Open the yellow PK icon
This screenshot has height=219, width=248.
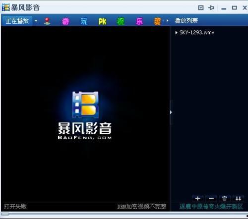point(103,21)
